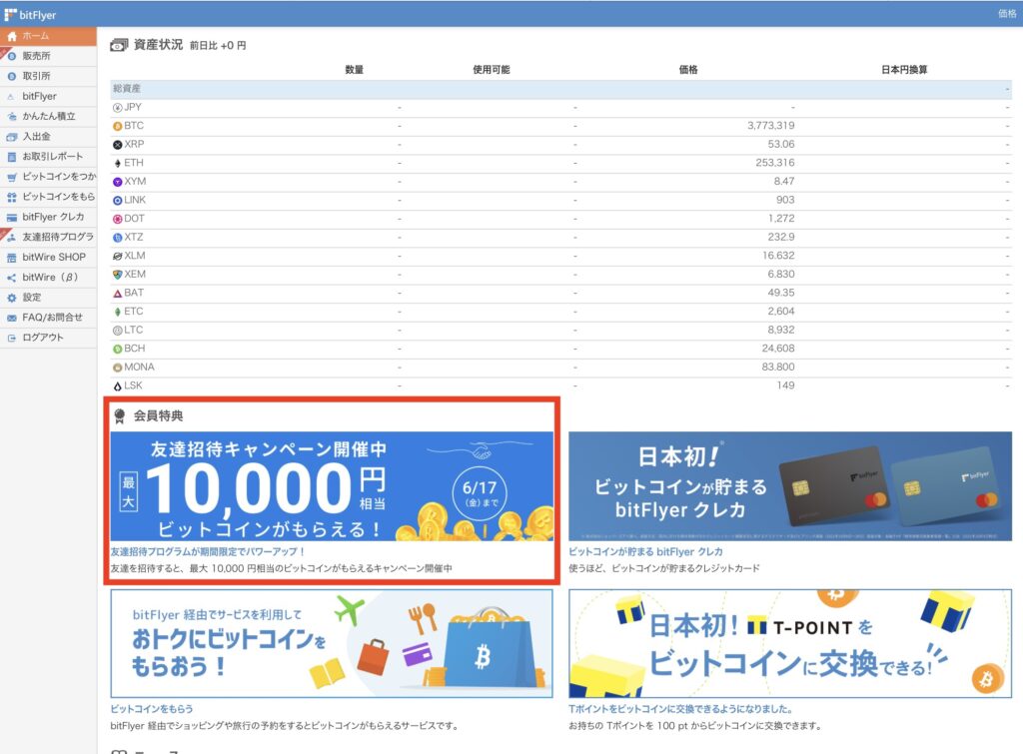Click the bitFlyer logo in the header

click(30, 14)
